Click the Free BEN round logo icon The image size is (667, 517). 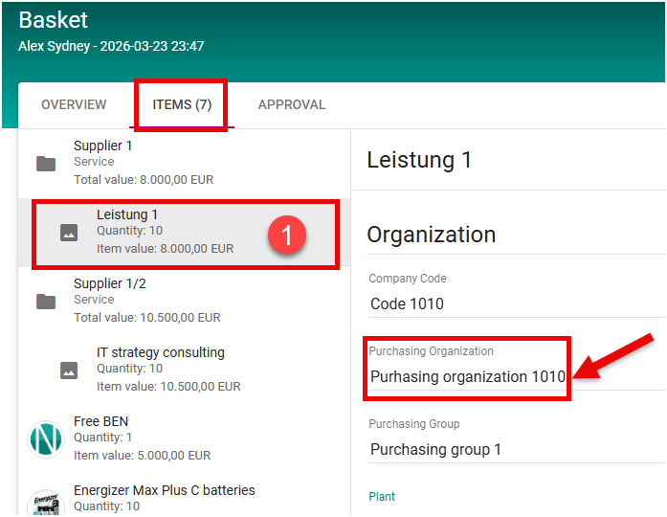click(x=46, y=438)
